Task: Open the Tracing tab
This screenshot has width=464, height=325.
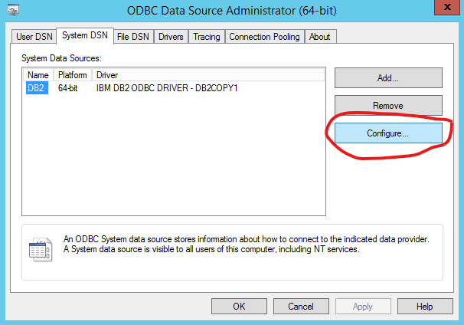Action: [x=206, y=37]
